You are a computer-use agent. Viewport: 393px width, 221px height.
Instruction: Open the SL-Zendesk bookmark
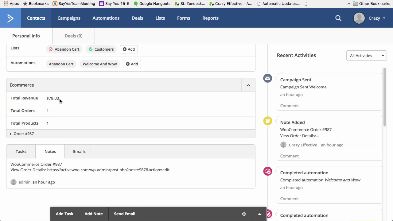pos(190,4)
